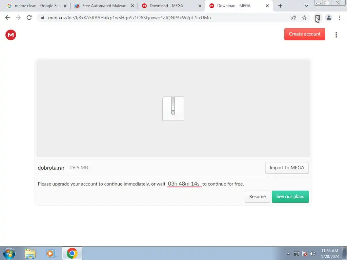Click the 26.5 MB file size
This screenshot has width=347, height=260.
[x=79, y=168]
